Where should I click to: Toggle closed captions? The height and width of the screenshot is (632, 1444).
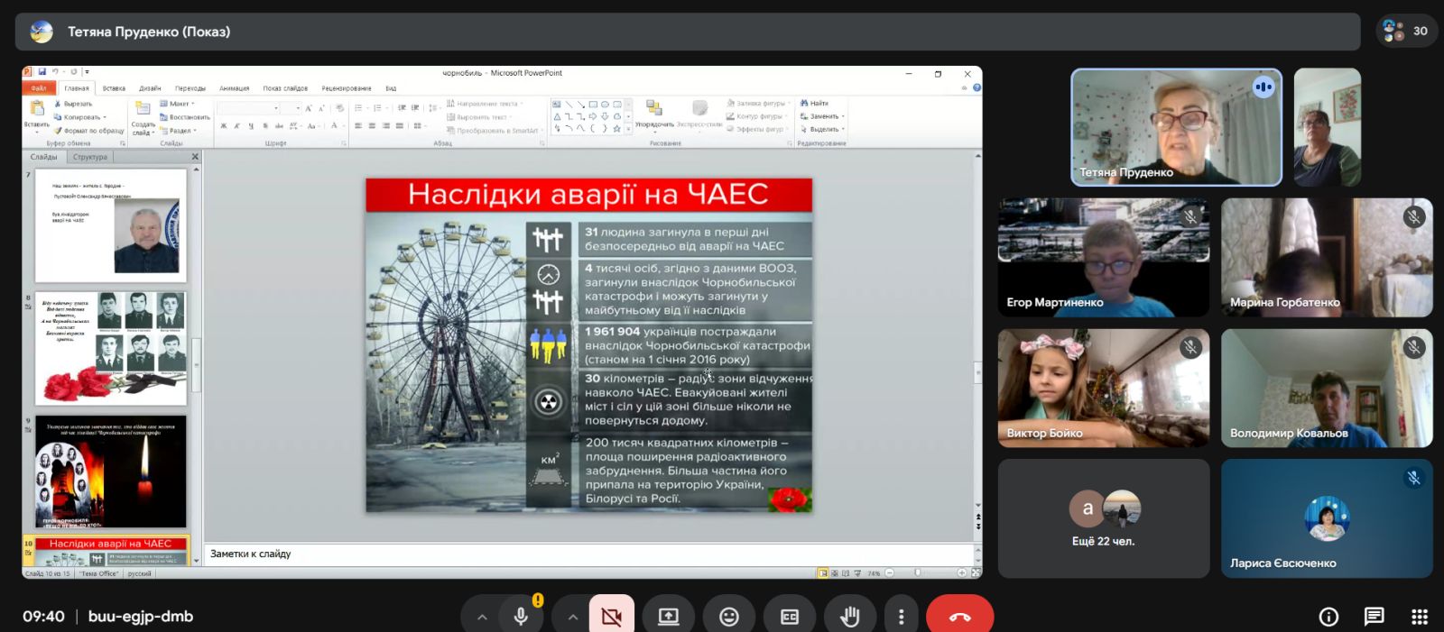[789, 617]
